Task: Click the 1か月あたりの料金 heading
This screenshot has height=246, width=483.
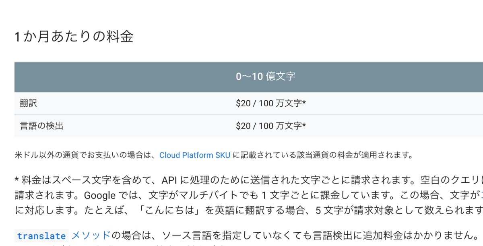Action: 74,37
